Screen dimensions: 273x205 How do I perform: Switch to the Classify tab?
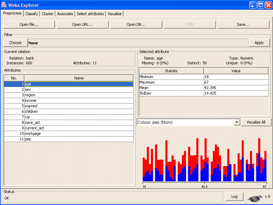pos(32,14)
